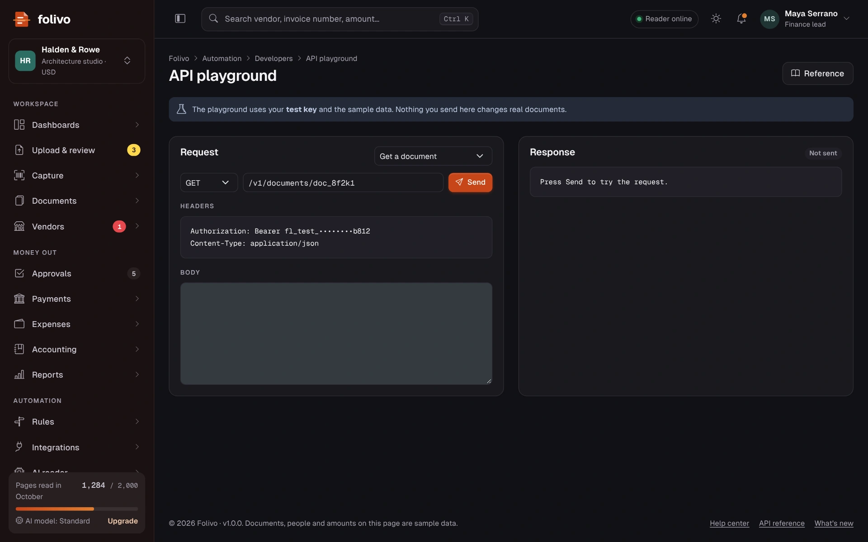868x542 pixels.
Task: Click the Payments bank icon
Action: click(19, 299)
